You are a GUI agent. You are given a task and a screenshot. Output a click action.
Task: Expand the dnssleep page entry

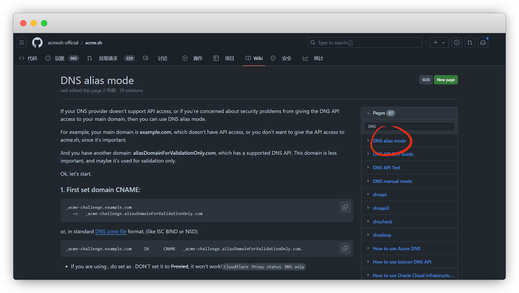pos(368,235)
